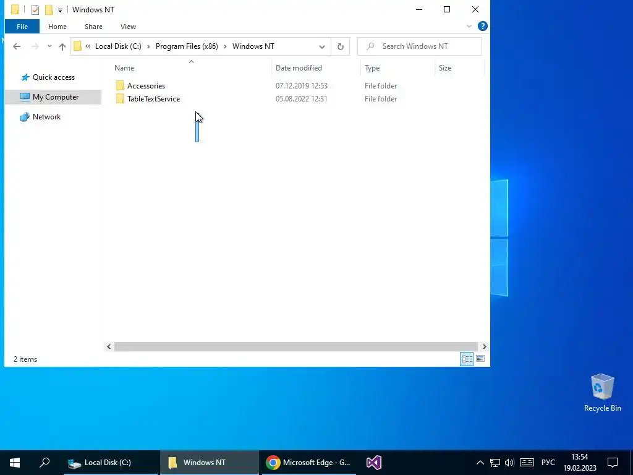Click the date 05.08.2022 12:31
The width and height of the screenshot is (633, 475).
point(302,98)
